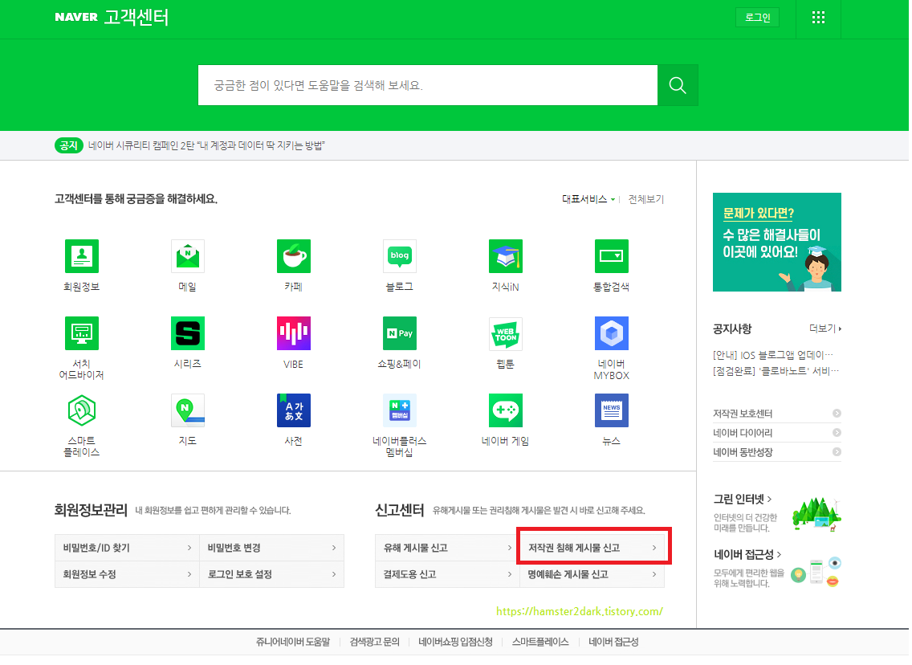Screen dimensions: 912x665
Task: Open the 지식iN service icon
Action: (x=506, y=256)
